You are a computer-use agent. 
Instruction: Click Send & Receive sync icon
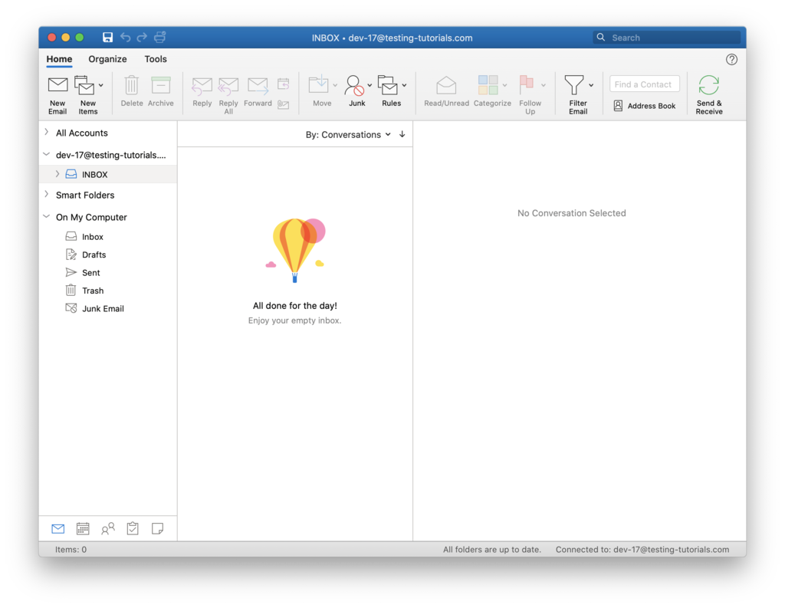pyautogui.click(x=708, y=86)
